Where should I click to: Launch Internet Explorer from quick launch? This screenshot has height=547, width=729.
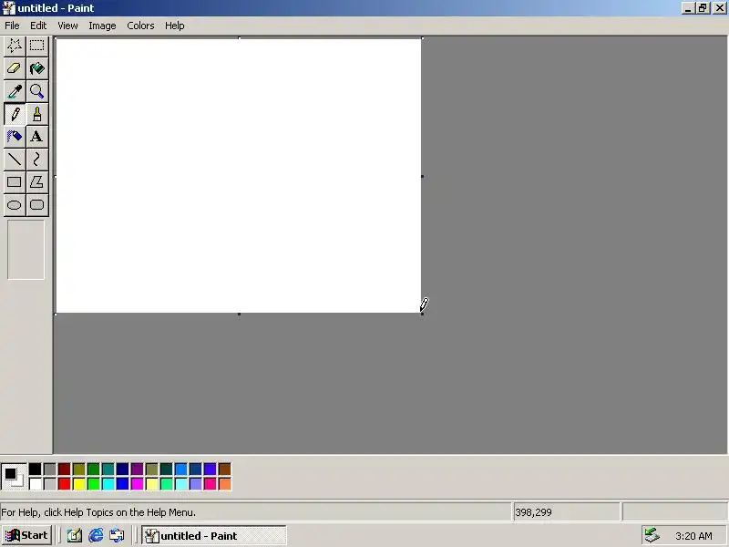96,536
